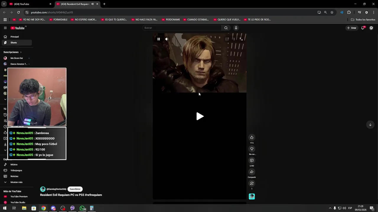Close the Resident Evil Requiem tab
This screenshot has height=212, width=378.
pyautogui.click(x=97, y=4)
